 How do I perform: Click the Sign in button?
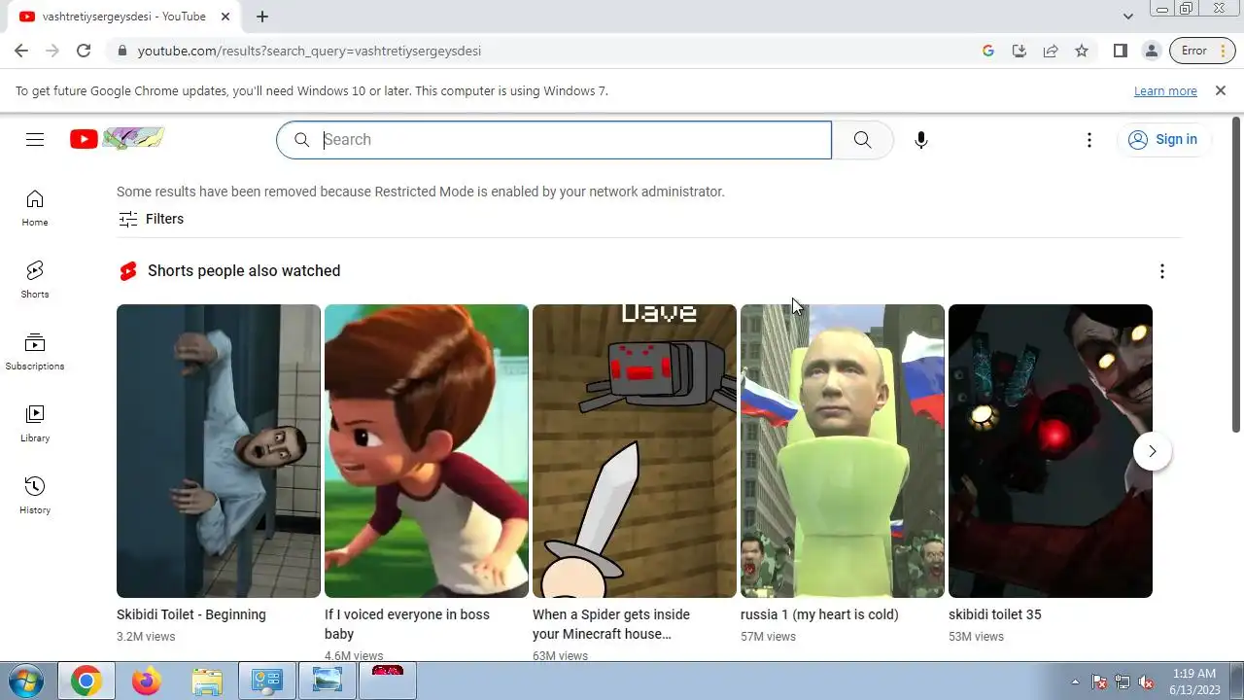(1163, 140)
